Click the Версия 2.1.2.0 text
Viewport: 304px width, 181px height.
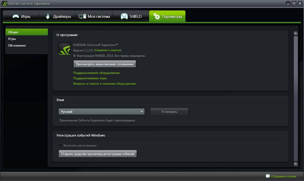click(83, 50)
